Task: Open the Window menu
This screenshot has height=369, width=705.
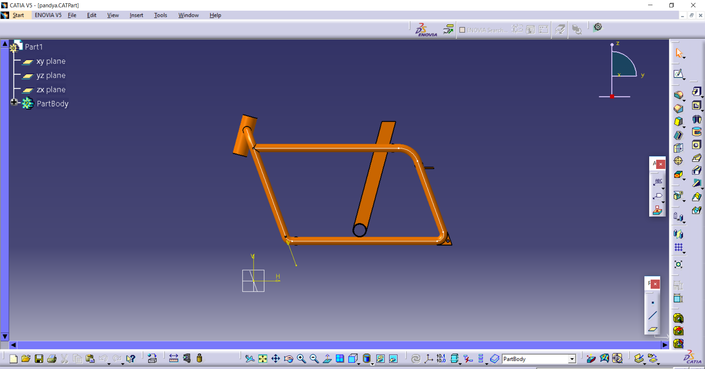Action: (188, 15)
